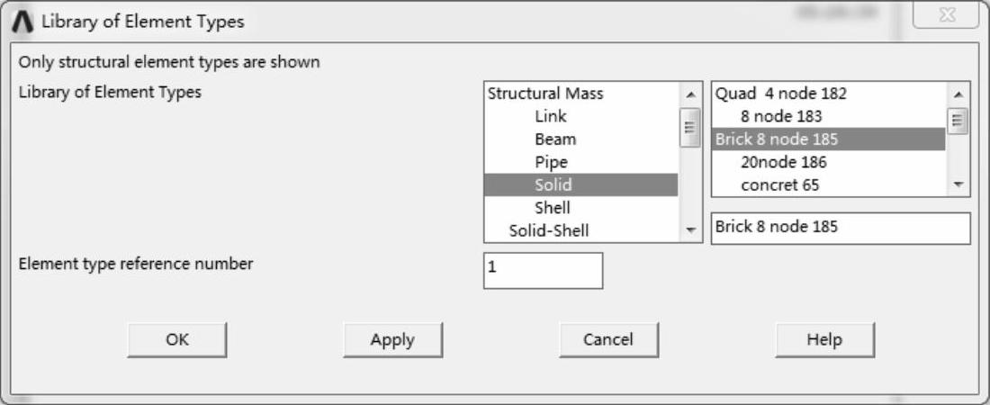Image resolution: width=990 pixels, height=405 pixels.
Task: Select Solid-Shell category in list
Action: 549,230
